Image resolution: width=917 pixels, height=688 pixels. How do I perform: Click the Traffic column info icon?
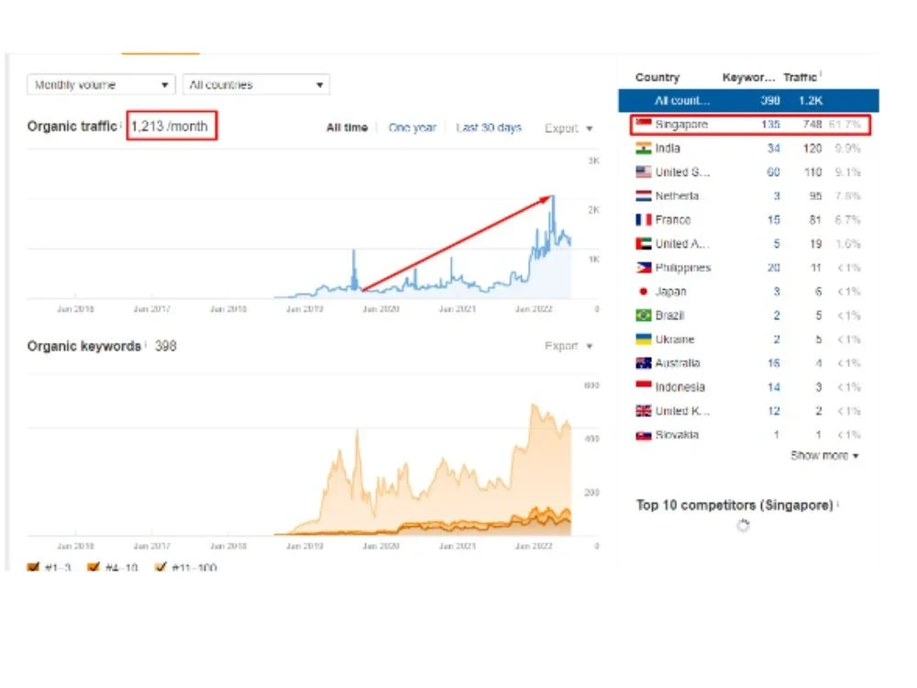pos(820,73)
